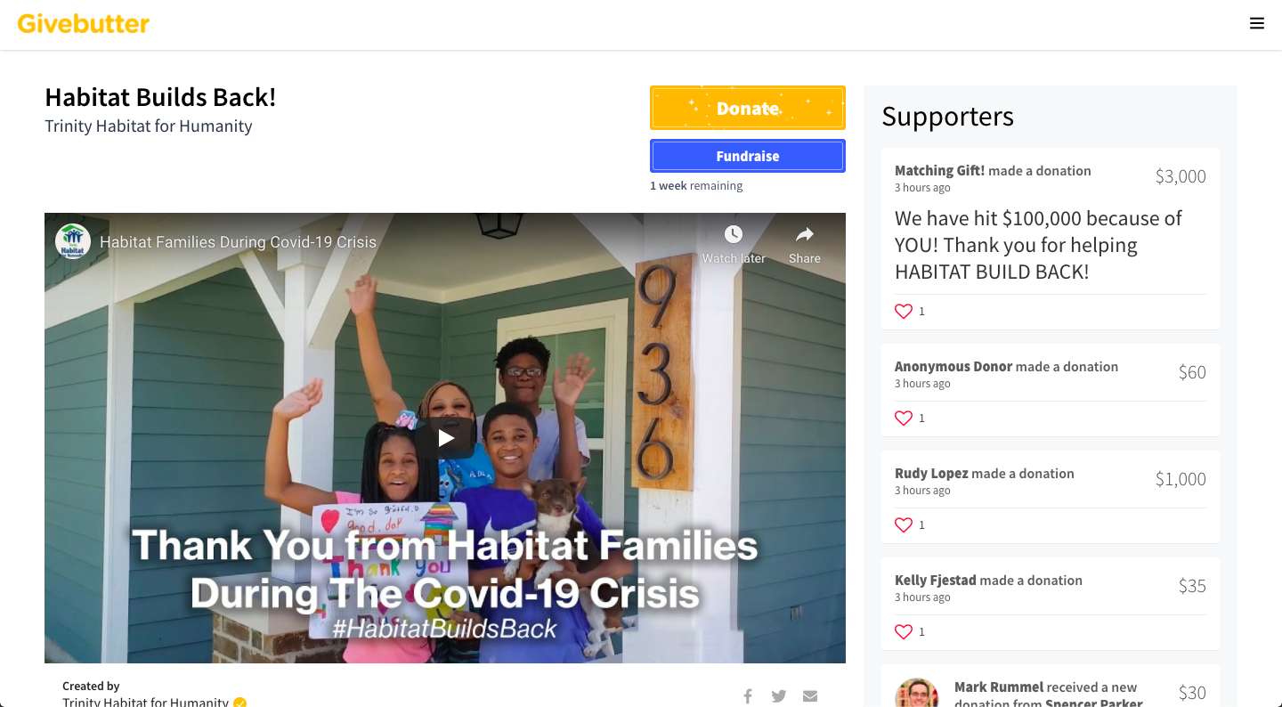Open Mark Rummel's profile picture

point(917,694)
